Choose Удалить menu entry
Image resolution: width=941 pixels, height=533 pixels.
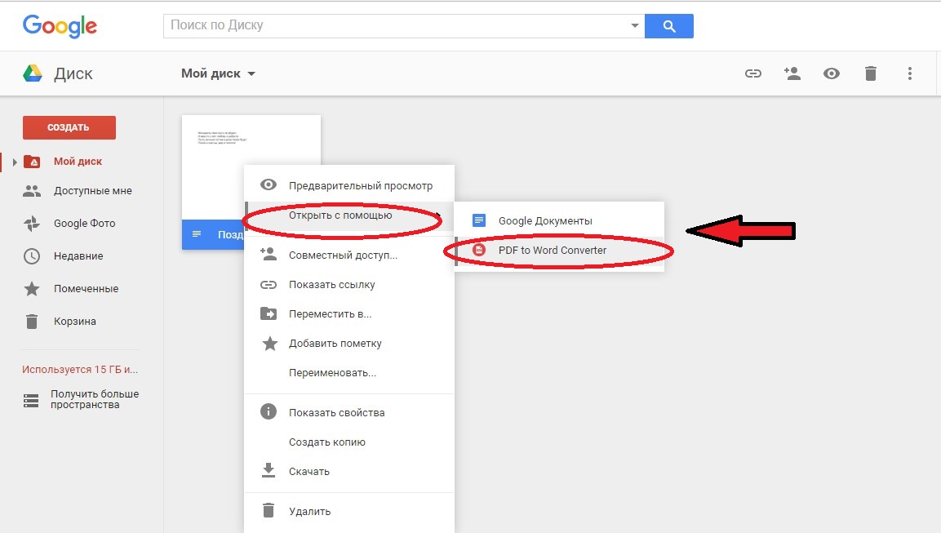(309, 512)
